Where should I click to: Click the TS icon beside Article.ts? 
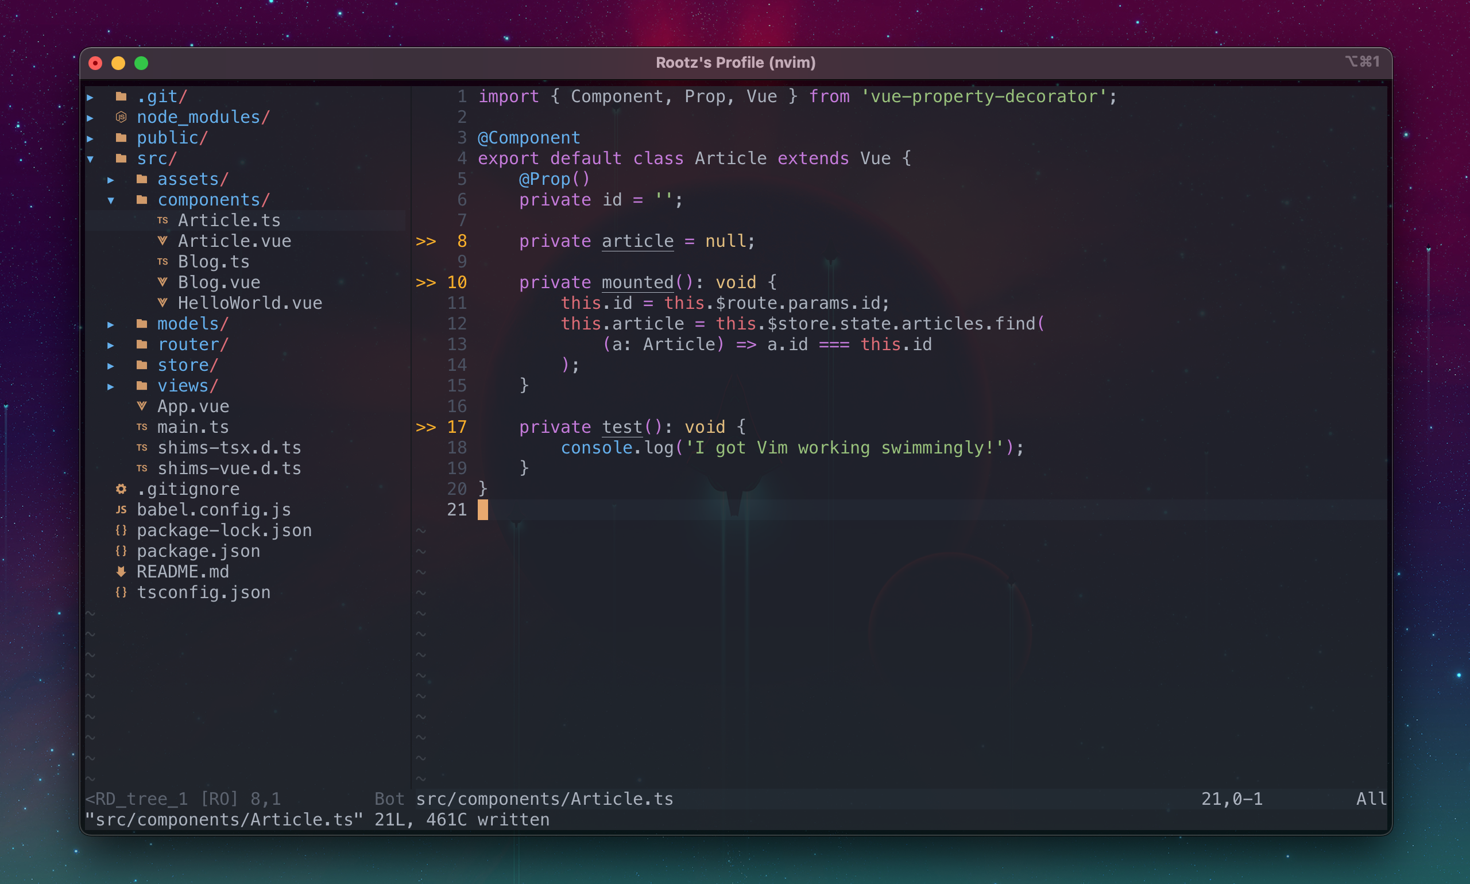pos(162,220)
